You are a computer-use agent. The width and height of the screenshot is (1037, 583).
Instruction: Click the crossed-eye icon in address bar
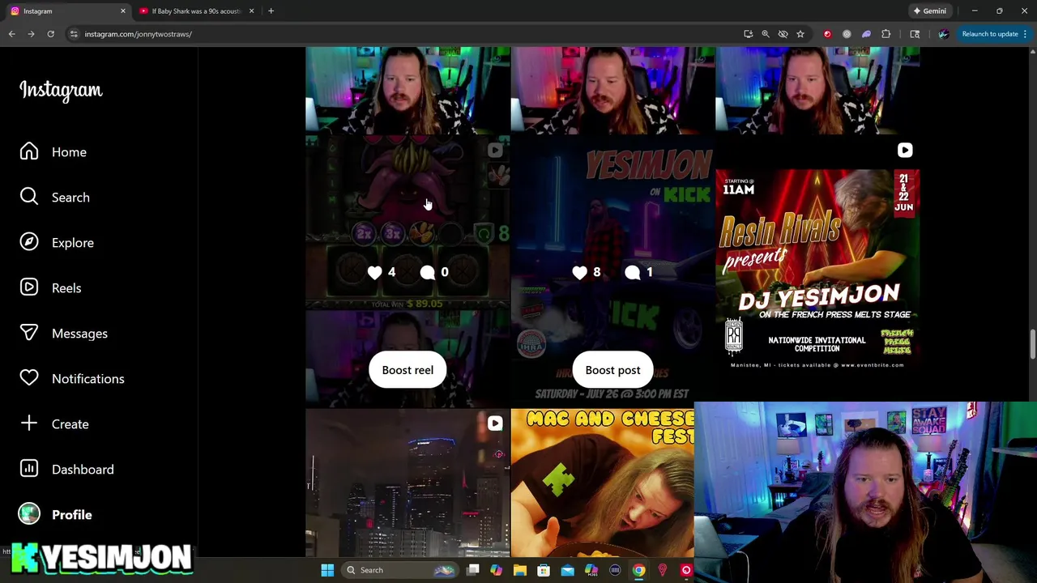[x=783, y=34]
